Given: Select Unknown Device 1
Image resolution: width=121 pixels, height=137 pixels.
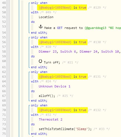Looking at the screenshot, I should click(55, 86).
